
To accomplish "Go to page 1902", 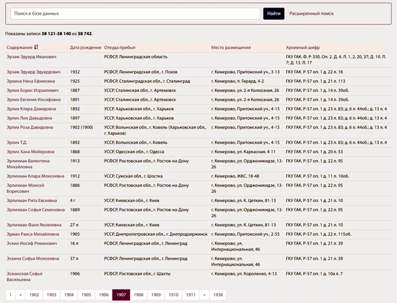I will [x=34, y=295].
